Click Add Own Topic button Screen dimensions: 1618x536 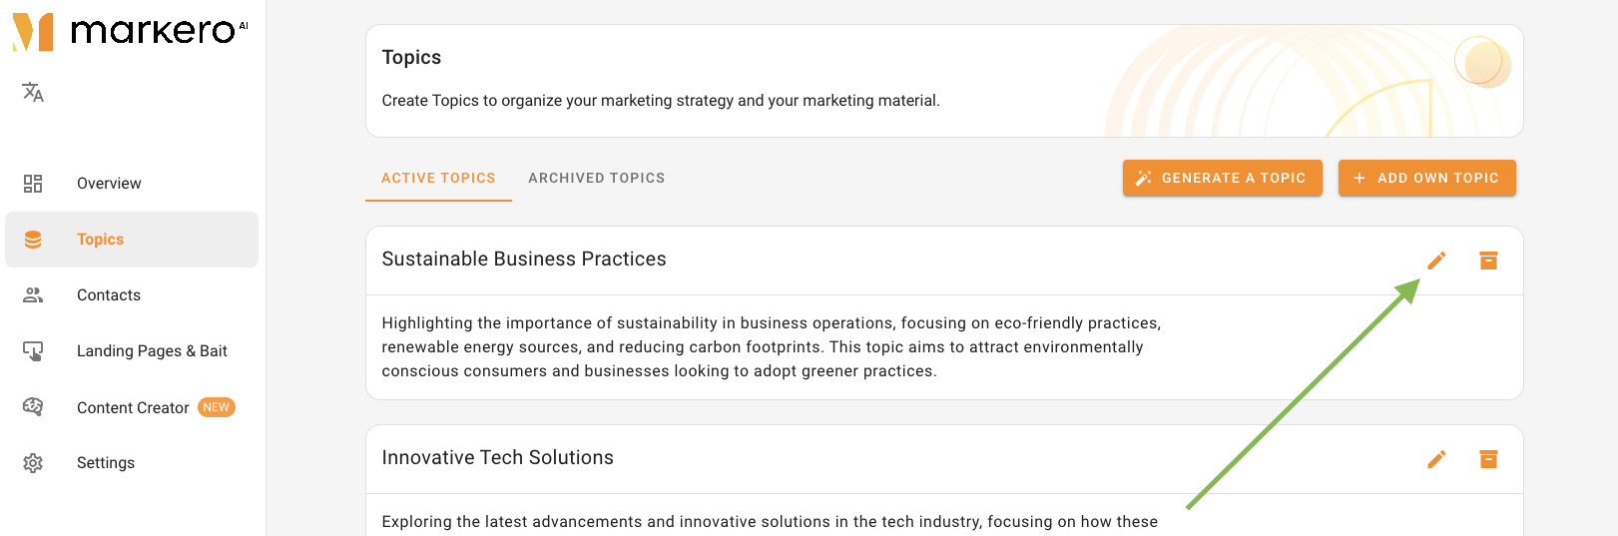click(x=1427, y=178)
